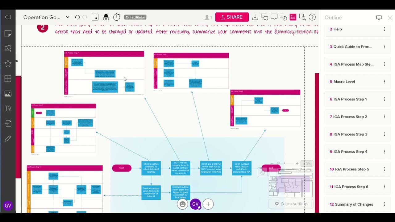View the collaborator count icon

click(208, 17)
